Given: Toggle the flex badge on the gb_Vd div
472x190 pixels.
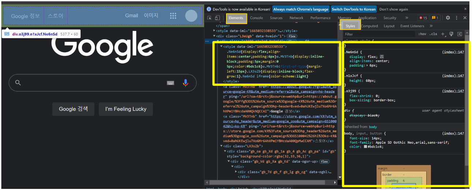Looking at the screenshot, I should click(x=324, y=162).
